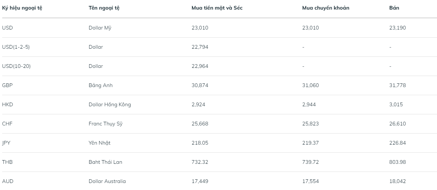Viewport: 437px width, 190px height.
Task: Click the 'Mua chuyển khoản' column header
Action: pyautogui.click(x=326, y=8)
